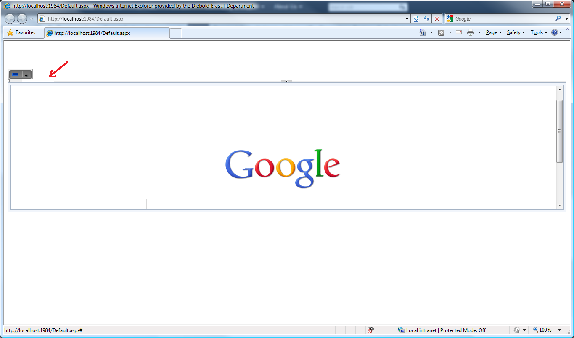Click the Internet Explorer logo in title bar
Image resolution: width=574 pixels, height=338 pixels.
(x=7, y=6)
